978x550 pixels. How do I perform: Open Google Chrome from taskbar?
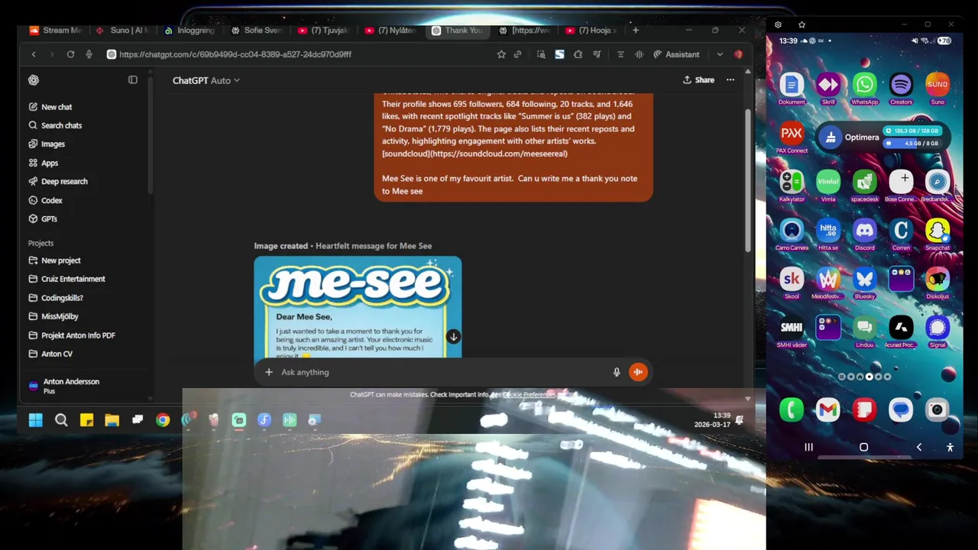point(163,419)
